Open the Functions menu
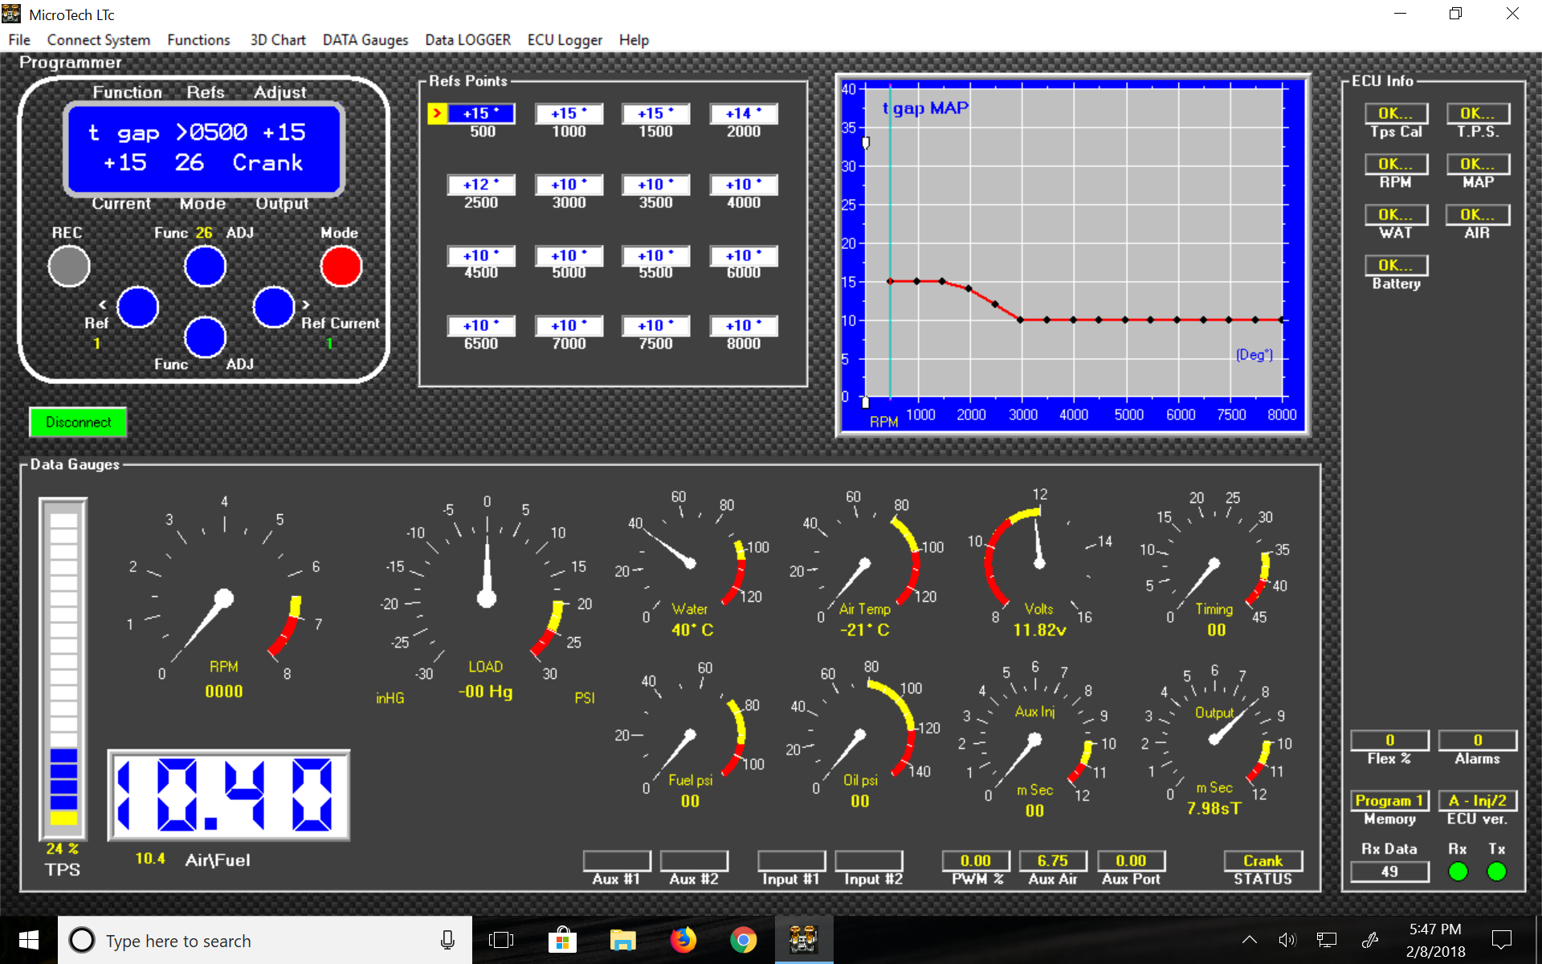 pos(198,39)
